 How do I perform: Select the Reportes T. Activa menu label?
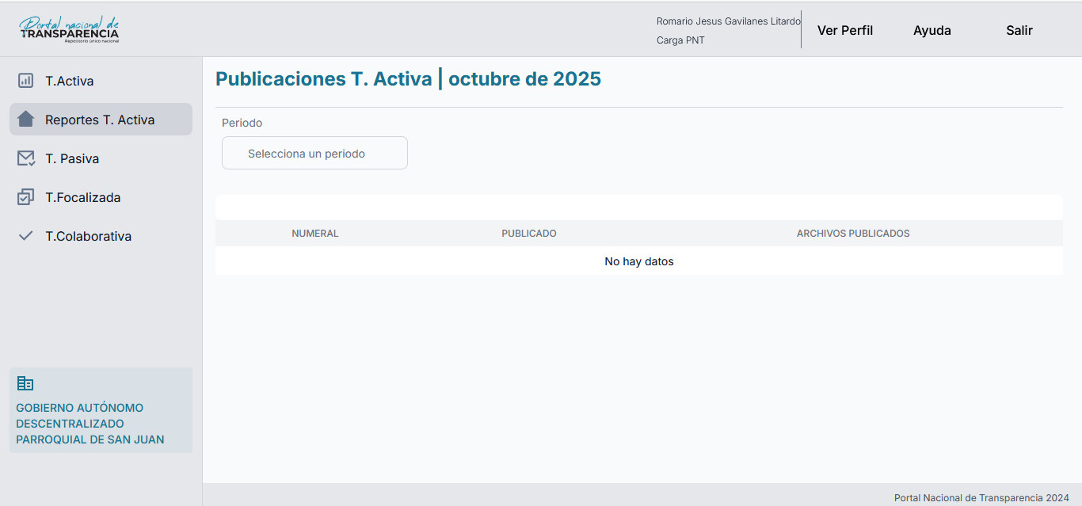[x=100, y=120]
